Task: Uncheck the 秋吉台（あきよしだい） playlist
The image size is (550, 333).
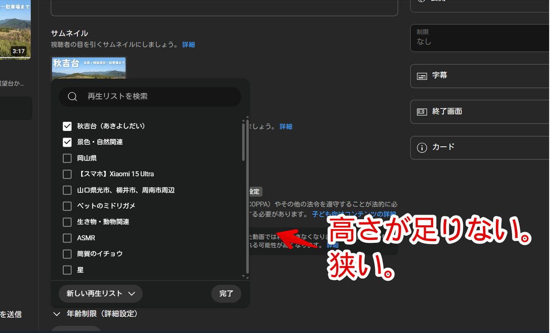Action: (67, 126)
